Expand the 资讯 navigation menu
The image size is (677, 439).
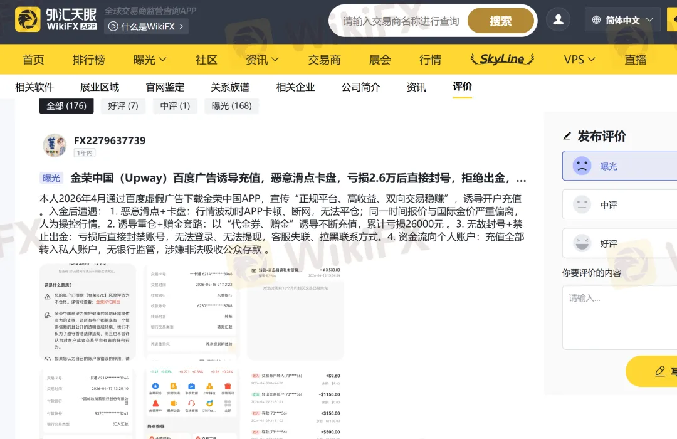(x=262, y=60)
